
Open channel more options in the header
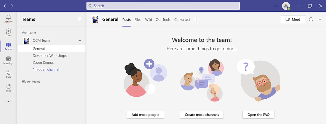coord(319,19)
